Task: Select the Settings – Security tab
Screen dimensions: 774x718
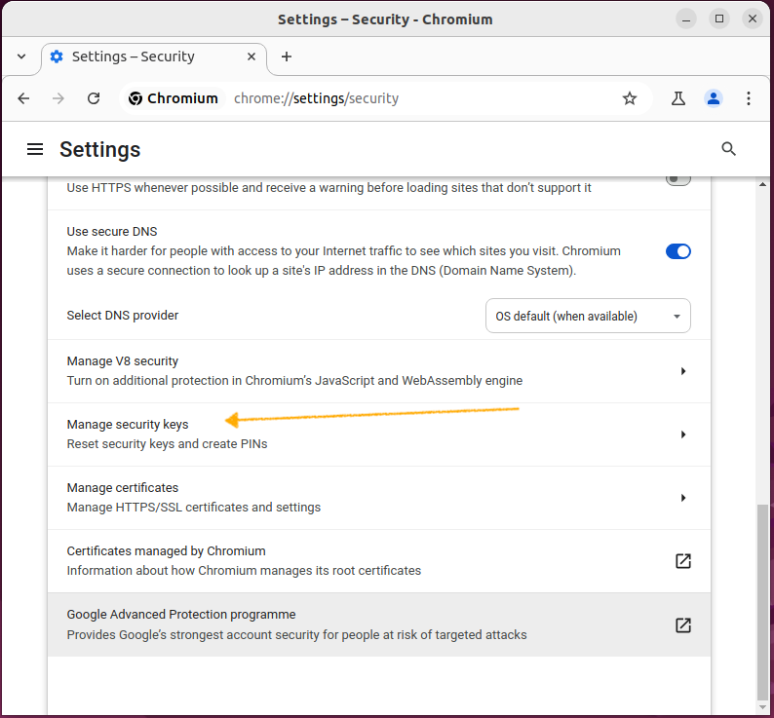Action: (x=153, y=58)
